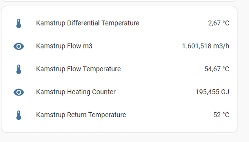Click empty space in Flow Temperature row
The image size is (249, 142).
pyautogui.click(x=163, y=69)
